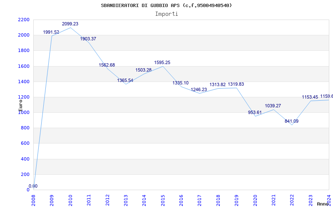Viewport: 333px width, 208px height.
Task: Click the Anno x-axis title
Action: [x=323, y=204]
